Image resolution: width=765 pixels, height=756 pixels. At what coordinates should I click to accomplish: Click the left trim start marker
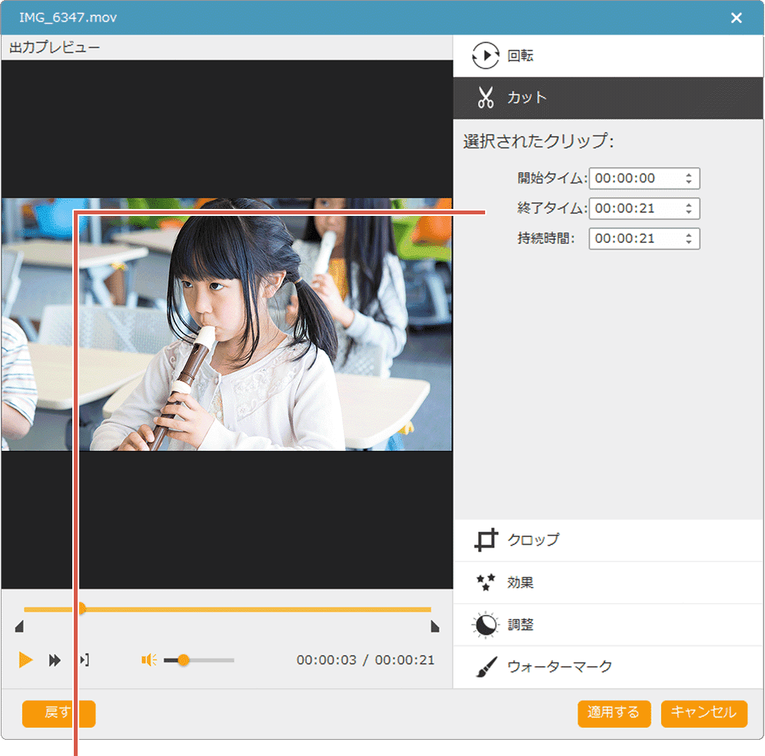click(19, 628)
